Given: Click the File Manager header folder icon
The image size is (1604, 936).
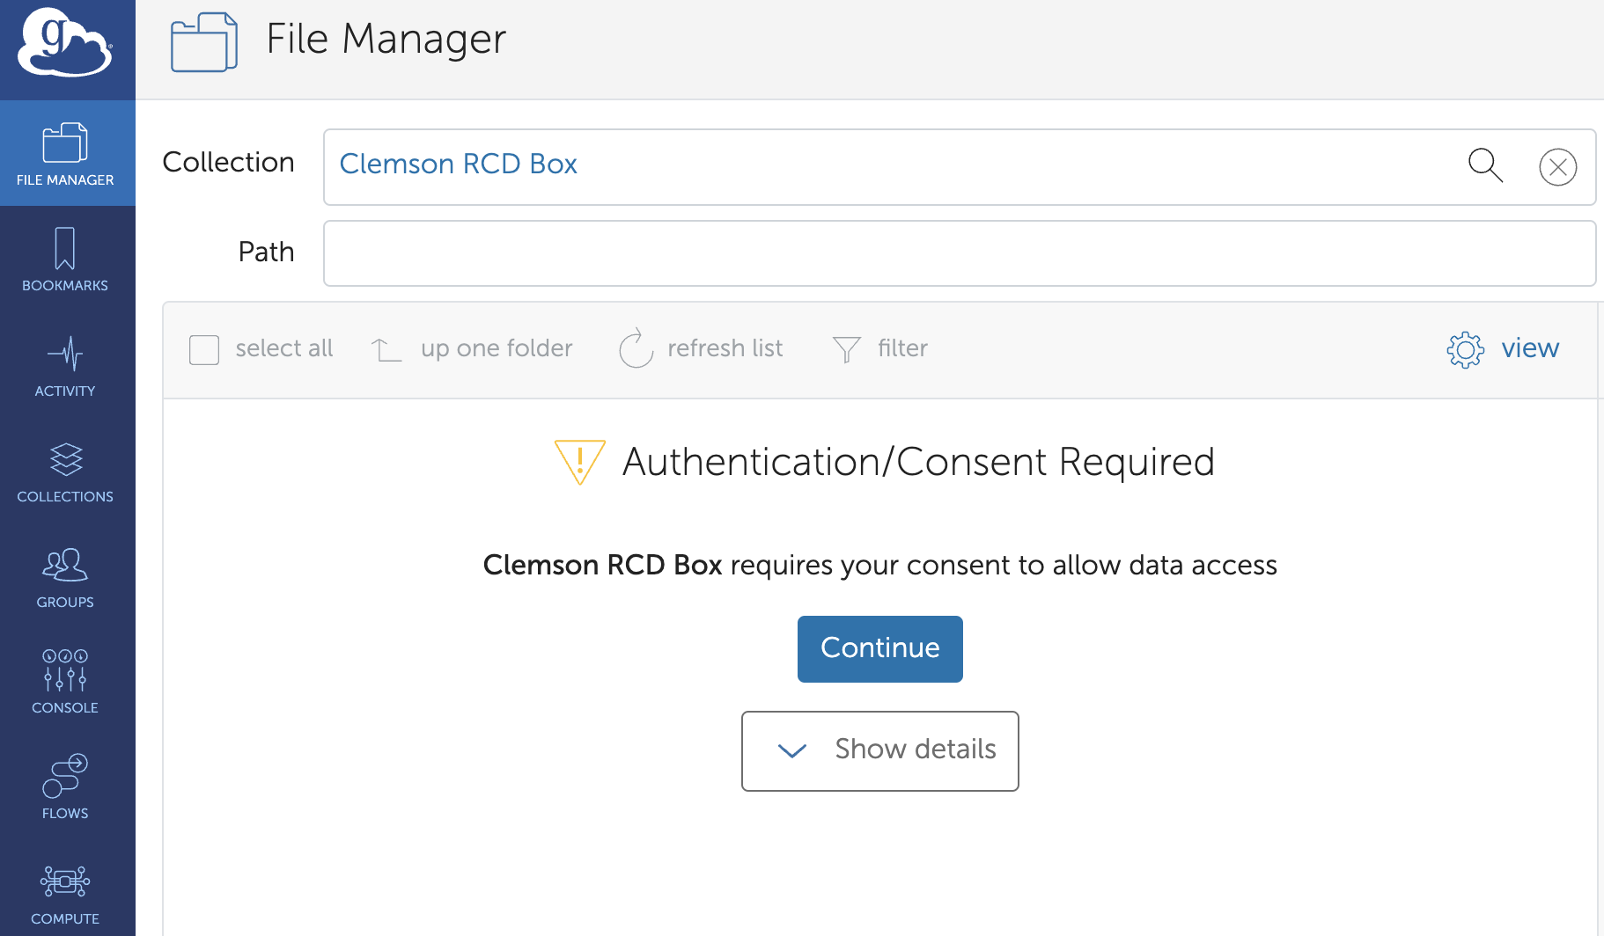Looking at the screenshot, I should [204, 42].
